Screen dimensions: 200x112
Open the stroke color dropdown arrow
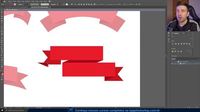click(x=17, y=4)
